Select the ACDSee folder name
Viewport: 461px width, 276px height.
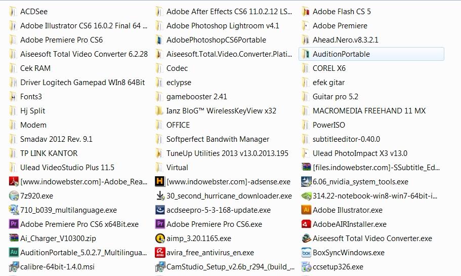click(x=34, y=12)
